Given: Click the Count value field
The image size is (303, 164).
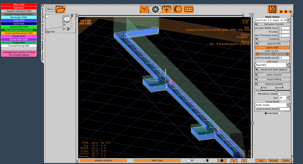Looking at the screenshot, I should tap(67, 19).
